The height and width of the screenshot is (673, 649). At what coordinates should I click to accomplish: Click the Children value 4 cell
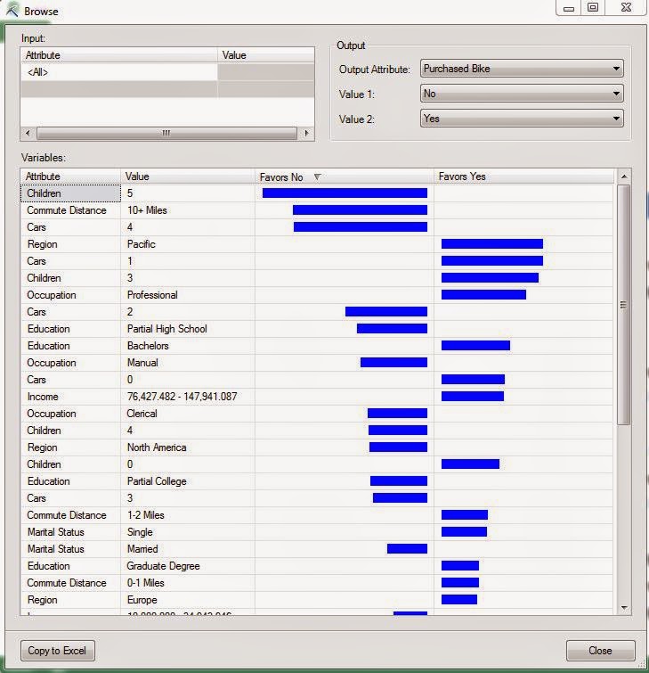pos(188,431)
